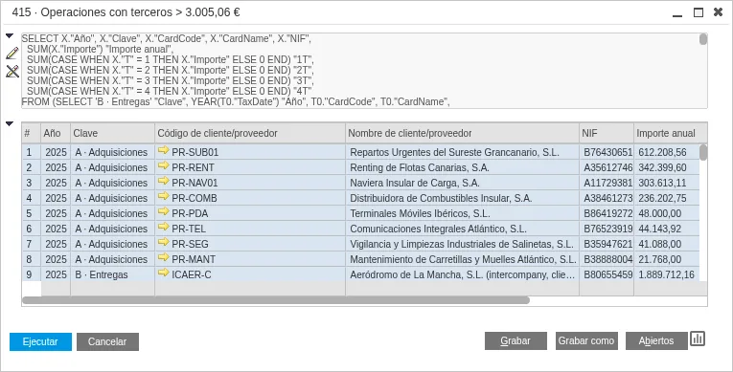Click NIF value B80655459
Viewport: 733px width, 372px height.
point(607,274)
